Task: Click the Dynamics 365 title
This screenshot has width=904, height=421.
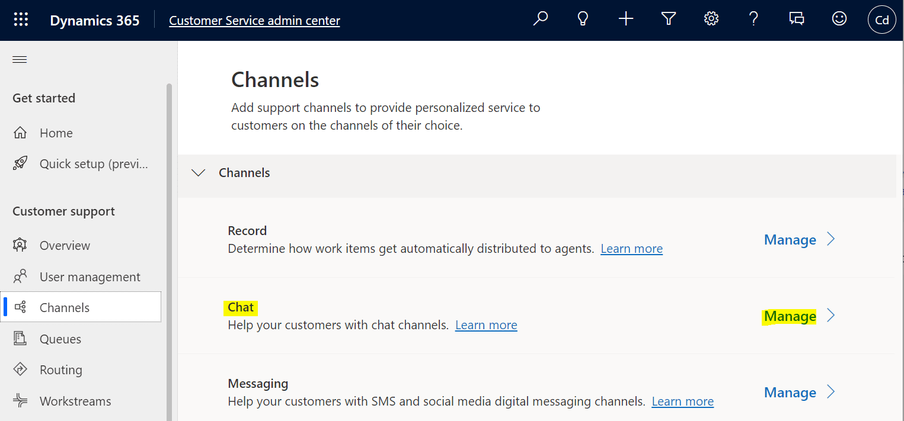Action: [95, 21]
